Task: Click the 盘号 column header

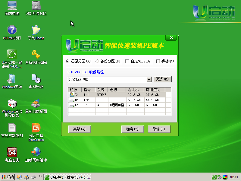Action: tap(89, 90)
